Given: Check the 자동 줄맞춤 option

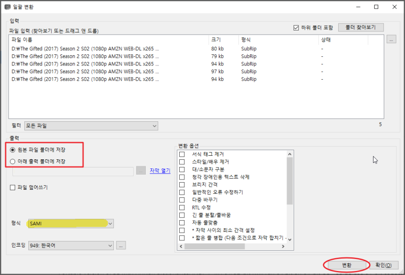Looking at the screenshot, I should click(182, 223).
